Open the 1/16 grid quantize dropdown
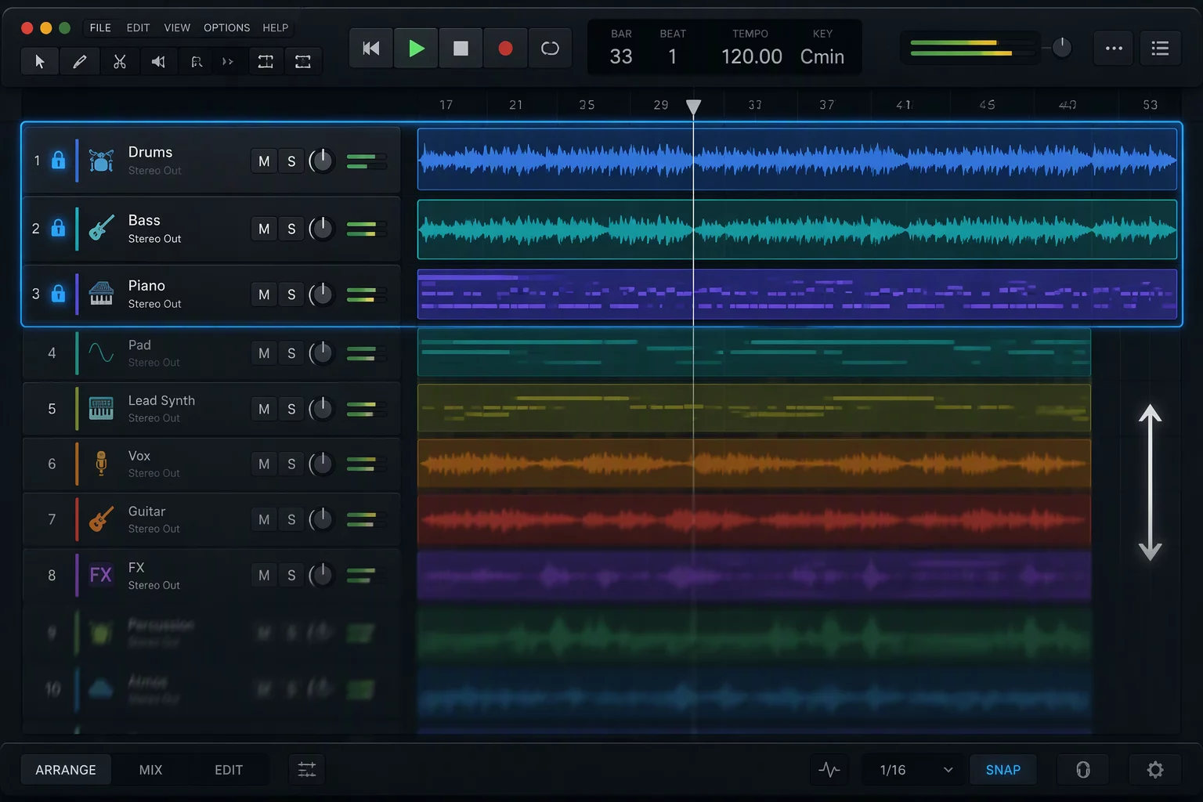The width and height of the screenshot is (1203, 802). click(x=914, y=770)
